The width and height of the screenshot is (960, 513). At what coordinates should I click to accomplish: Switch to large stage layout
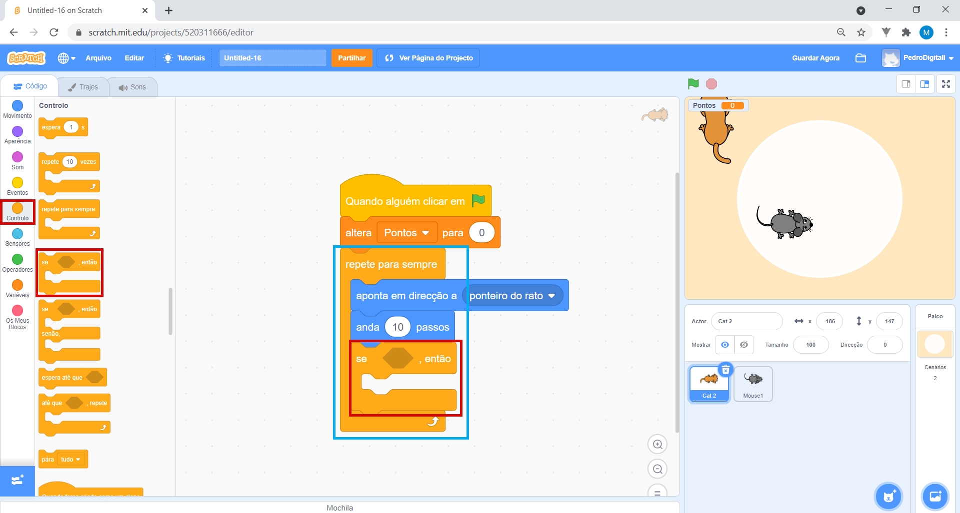924,84
